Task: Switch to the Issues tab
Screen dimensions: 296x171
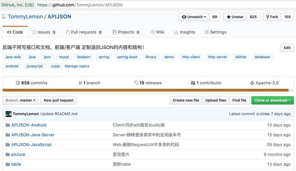Action: coord(44,32)
